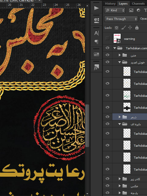147x196 pixels.
Task: Expand the متن group
Action: (x=120, y=55)
